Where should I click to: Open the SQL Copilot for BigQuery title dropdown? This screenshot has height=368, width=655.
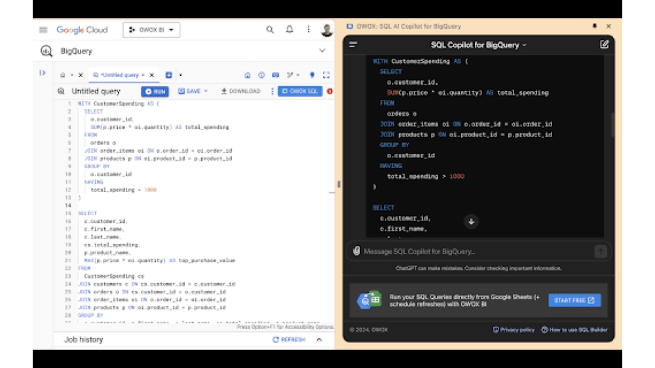click(478, 45)
